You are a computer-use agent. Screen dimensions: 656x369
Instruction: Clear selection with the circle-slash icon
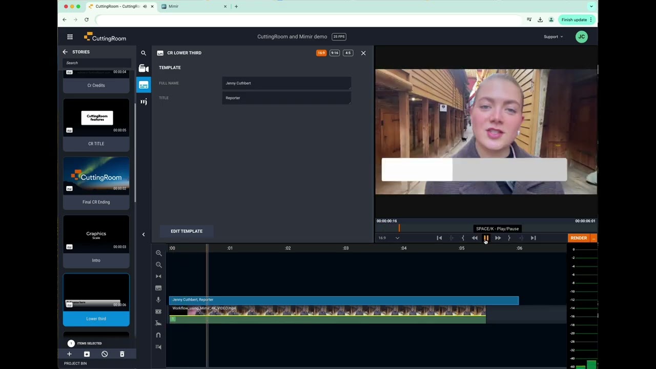point(105,354)
